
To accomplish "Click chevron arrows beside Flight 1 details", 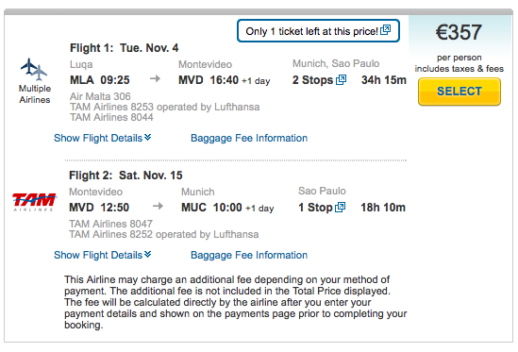I will pos(148,137).
